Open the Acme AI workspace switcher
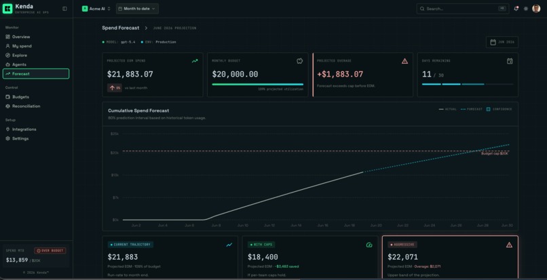The height and width of the screenshot is (280, 547). pyautogui.click(x=96, y=9)
